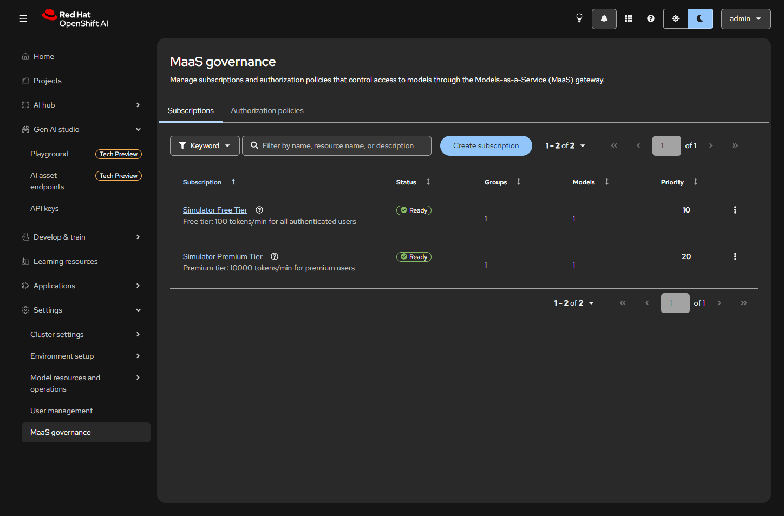Expand Cluster settings submenu
Screen dimensions: 784x516
click(x=86, y=334)
